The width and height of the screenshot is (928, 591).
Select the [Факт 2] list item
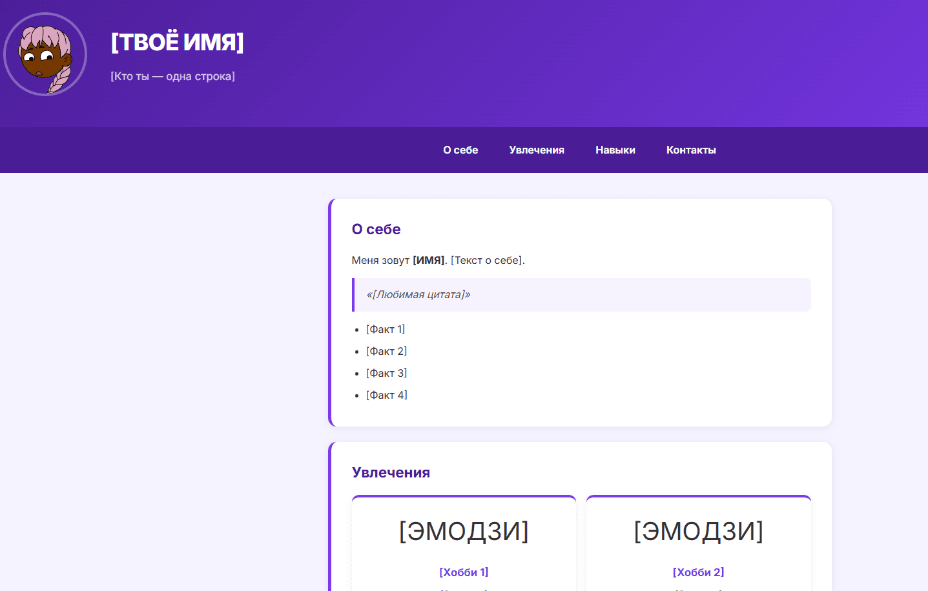coord(386,351)
